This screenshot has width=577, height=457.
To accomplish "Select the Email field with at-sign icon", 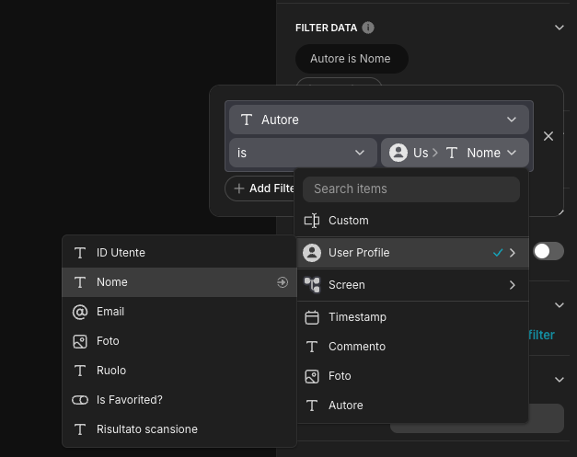I will pyautogui.click(x=110, y=312).
